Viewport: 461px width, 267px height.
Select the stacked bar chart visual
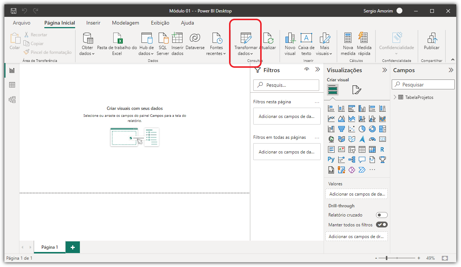[331, 109]
